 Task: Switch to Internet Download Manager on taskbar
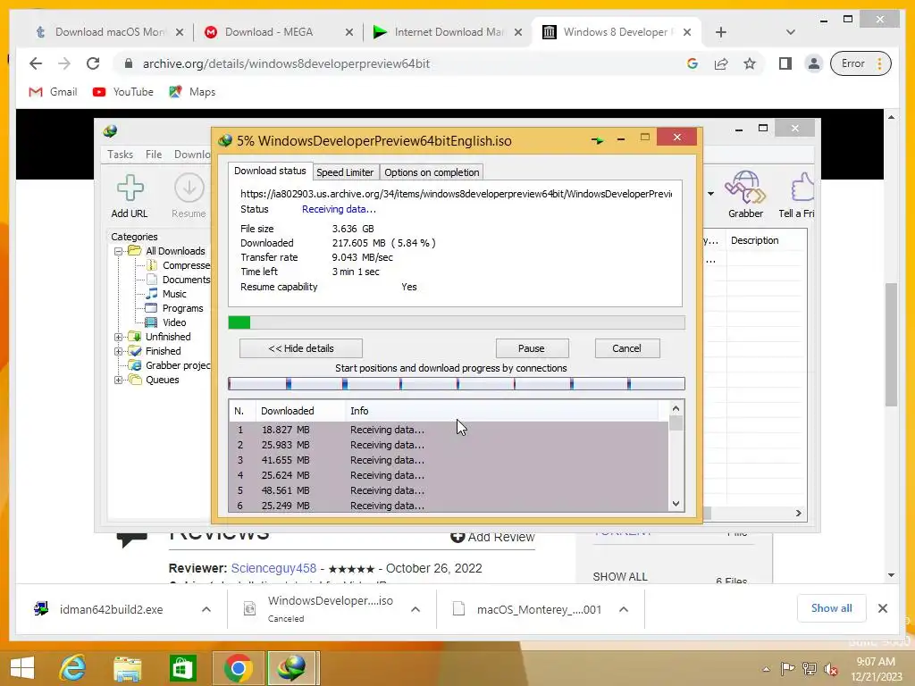293,668
